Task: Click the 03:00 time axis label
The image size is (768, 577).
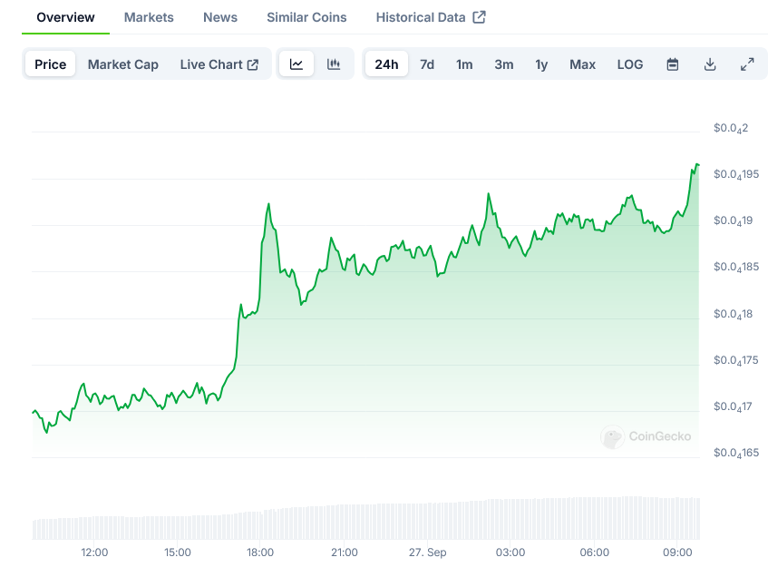Action: [x=510, y=553]
